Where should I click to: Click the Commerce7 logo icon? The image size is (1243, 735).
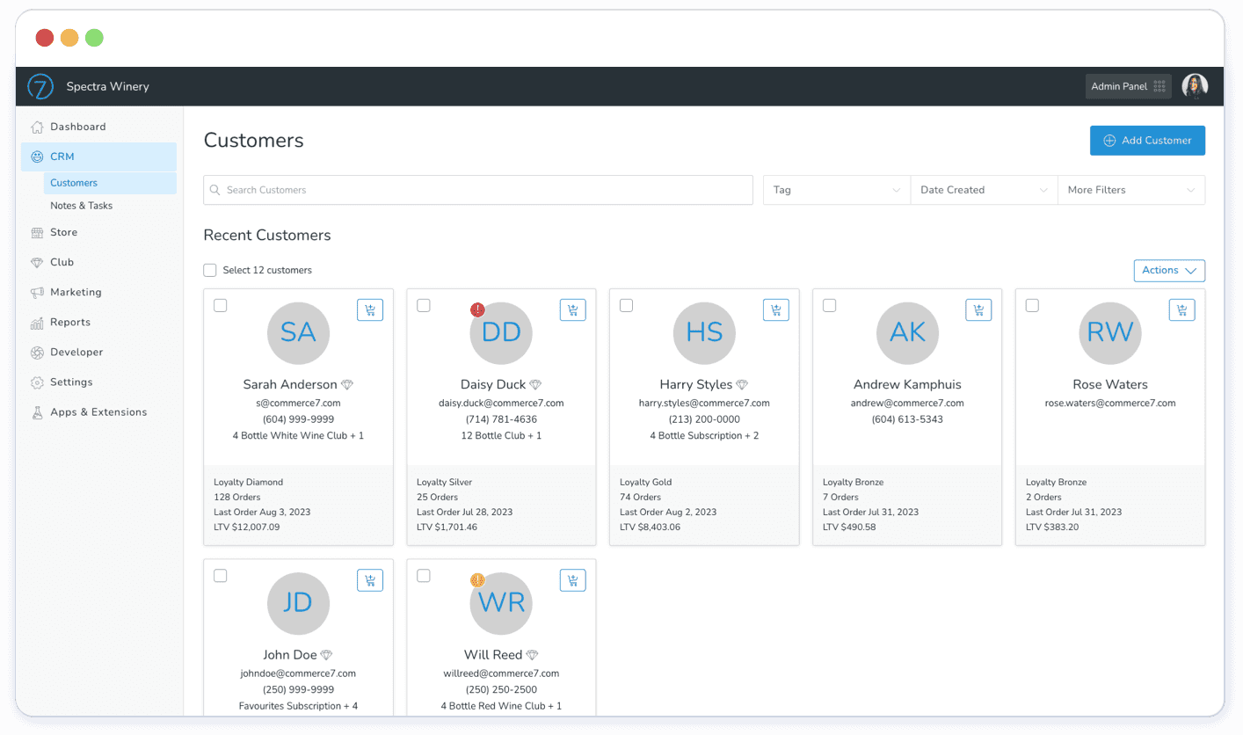[40, 86]
